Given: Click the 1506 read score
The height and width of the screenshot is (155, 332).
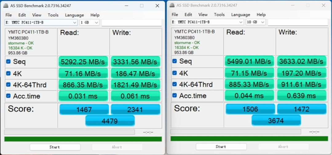Looking at the screenshot, I should (251, 109).
